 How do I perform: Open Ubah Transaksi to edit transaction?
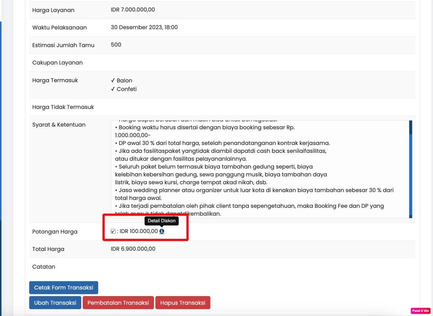(x=55, y=303)
